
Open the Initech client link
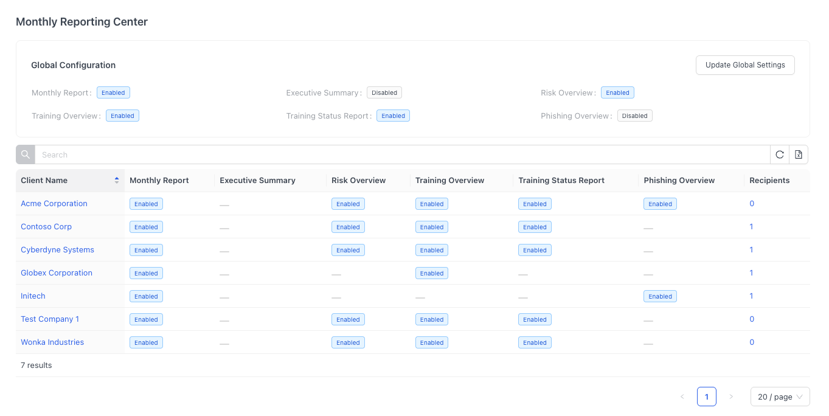33,296
